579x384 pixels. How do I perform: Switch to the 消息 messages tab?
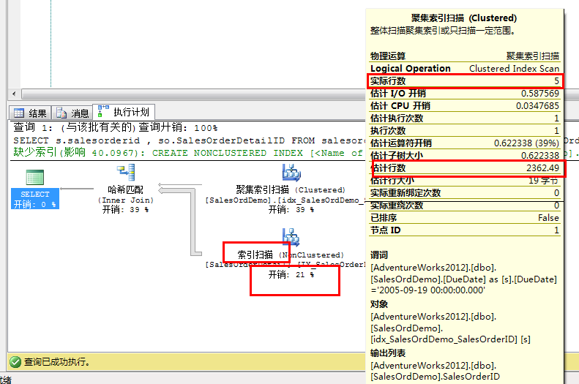tap(72, 112)
